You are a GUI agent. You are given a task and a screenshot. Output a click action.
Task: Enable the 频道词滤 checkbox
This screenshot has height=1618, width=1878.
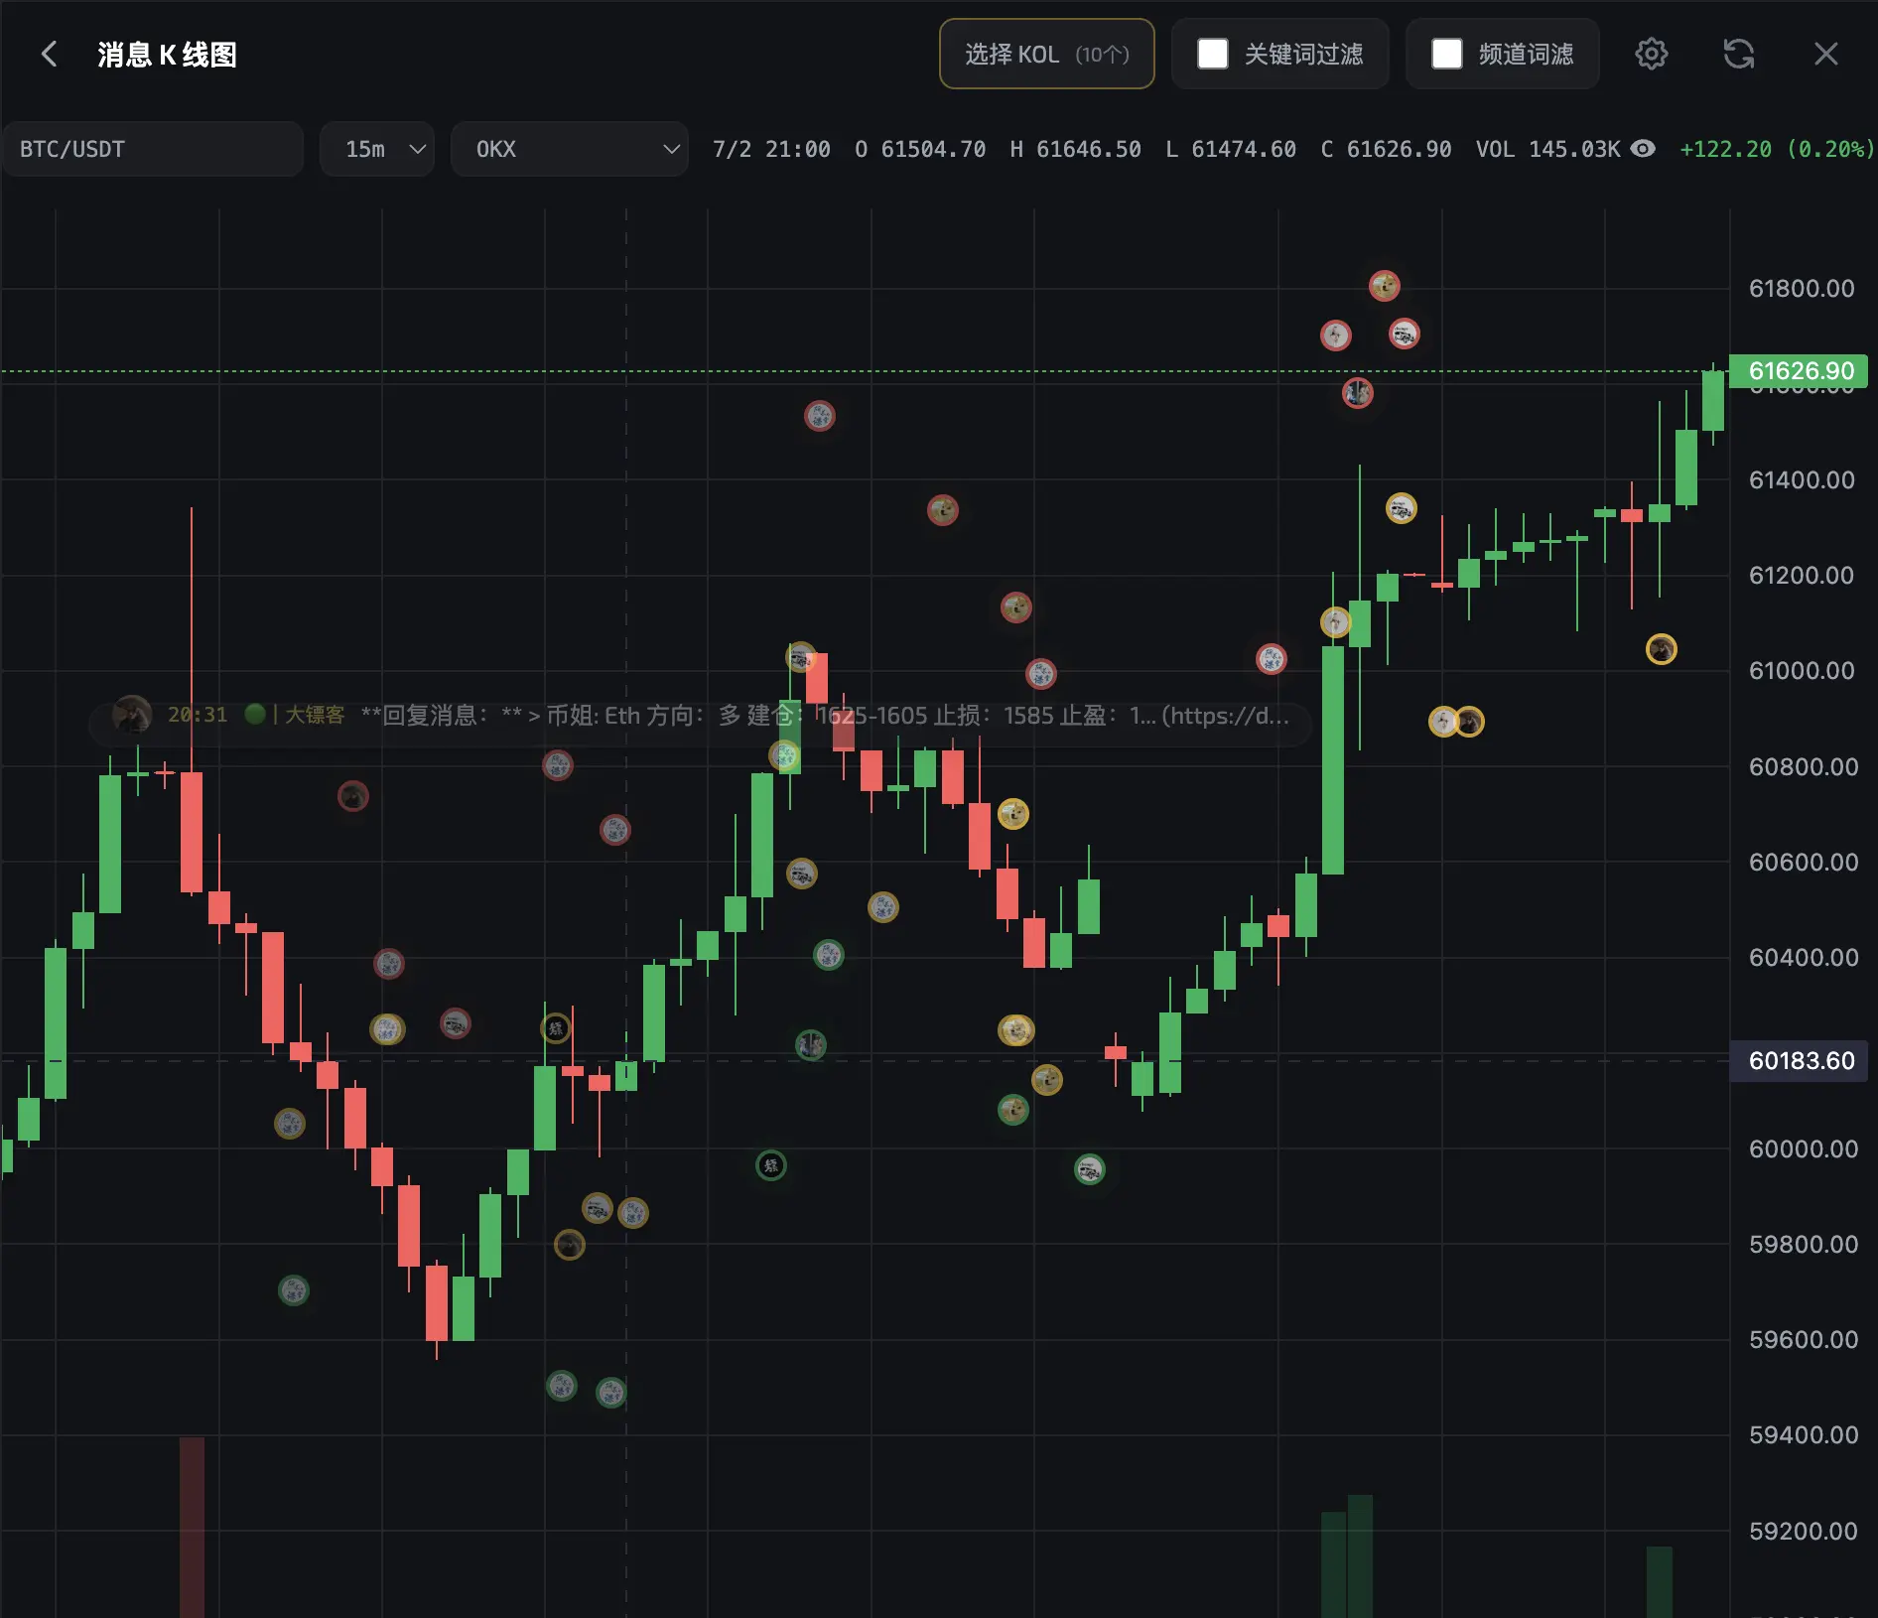(x=1447, y=54)
